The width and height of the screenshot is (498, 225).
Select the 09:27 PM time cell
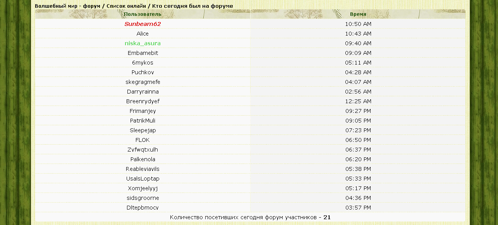(358, 111)
